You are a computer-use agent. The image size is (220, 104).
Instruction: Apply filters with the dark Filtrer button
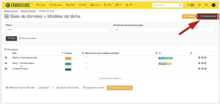pos(11,38)
